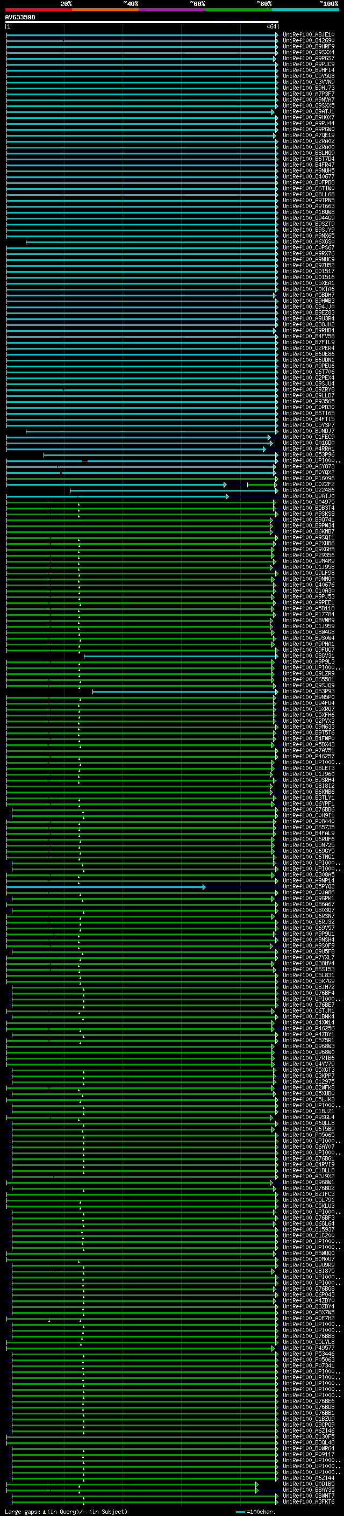Select the UniRef100_Q9SXX4 label

(x=309, y=52)
